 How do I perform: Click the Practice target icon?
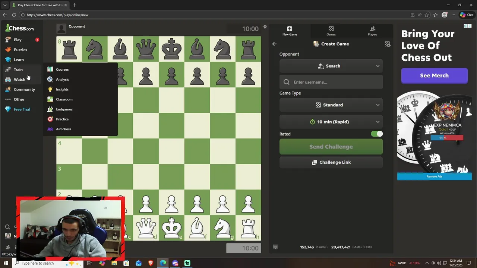[50, 119]
